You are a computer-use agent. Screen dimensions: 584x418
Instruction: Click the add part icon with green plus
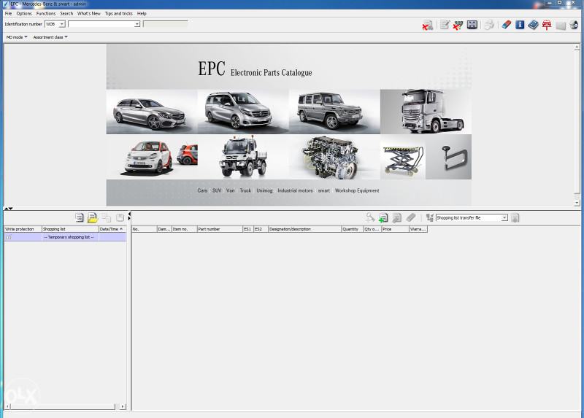pos(383,217)
